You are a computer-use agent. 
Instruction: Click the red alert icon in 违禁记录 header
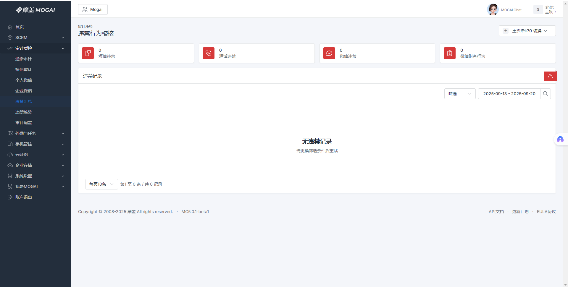[x=550, y=76]
